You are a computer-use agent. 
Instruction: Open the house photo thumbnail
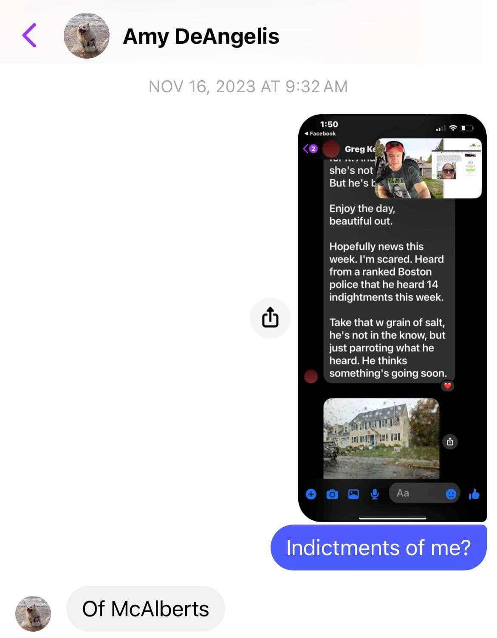(x=381, y=438)
